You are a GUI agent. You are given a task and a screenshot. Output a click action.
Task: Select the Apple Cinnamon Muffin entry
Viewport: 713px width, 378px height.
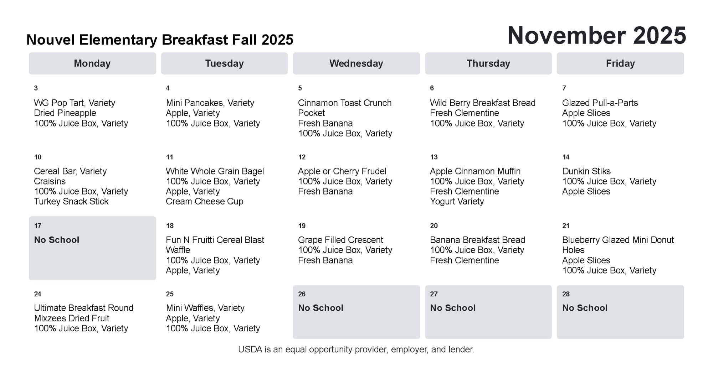[475, 171]
